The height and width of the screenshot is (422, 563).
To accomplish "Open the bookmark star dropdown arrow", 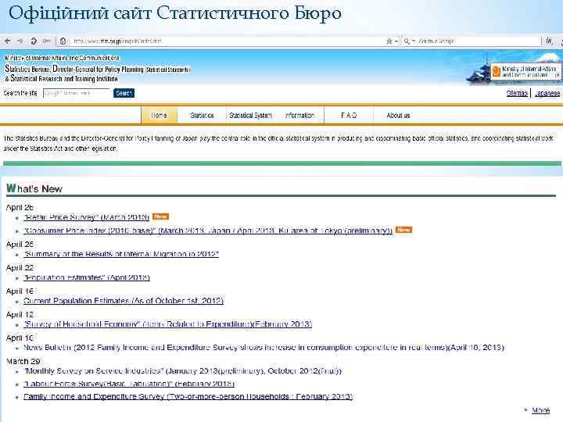I will click(396, 41).
